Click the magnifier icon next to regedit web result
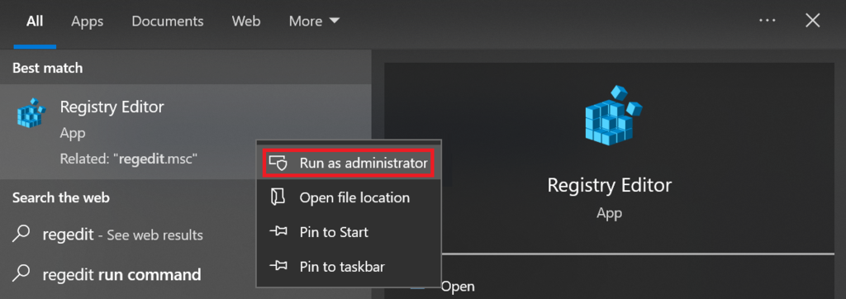Image resolution: width=846 pixels, height=299 pixels. (x=21, y=234)
